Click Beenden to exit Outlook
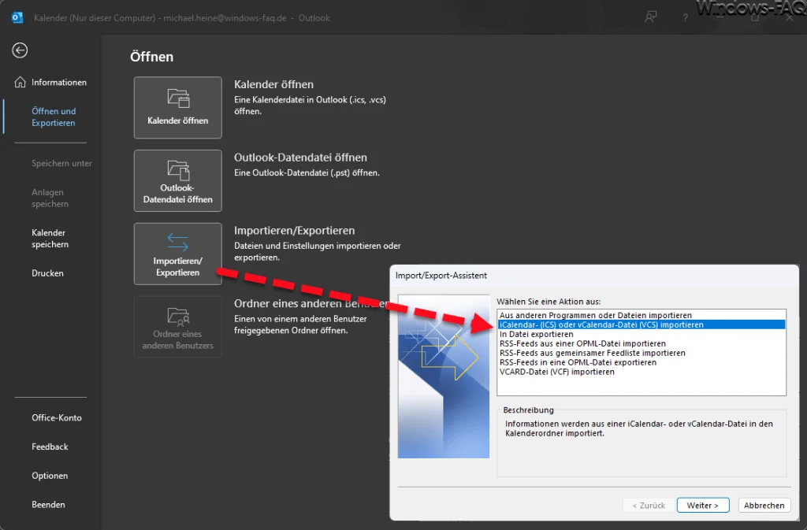This screenshot has width=807, height=530. tap(48, 504)
